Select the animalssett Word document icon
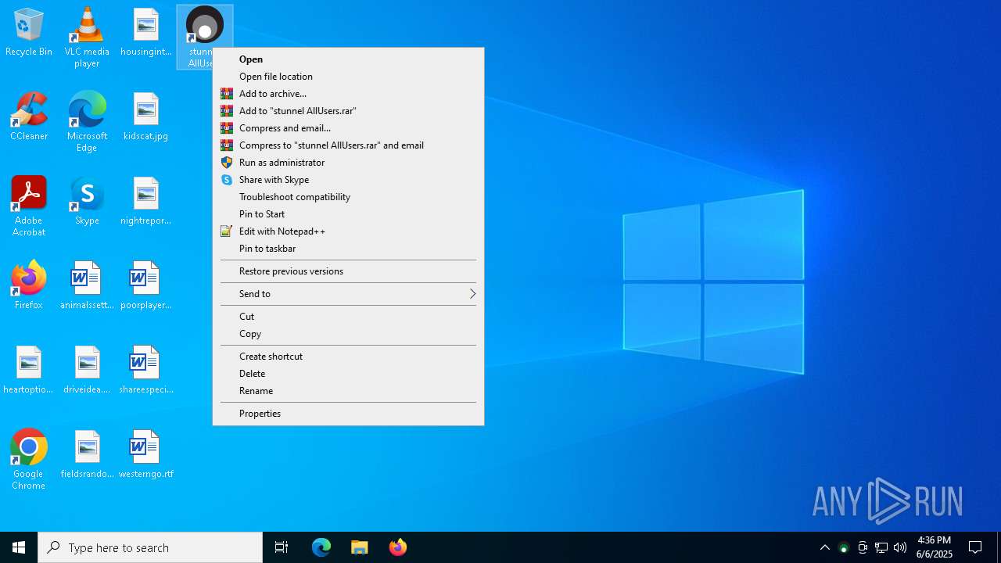The height and width of the screenshot is (563, 1001). [87, 285]
